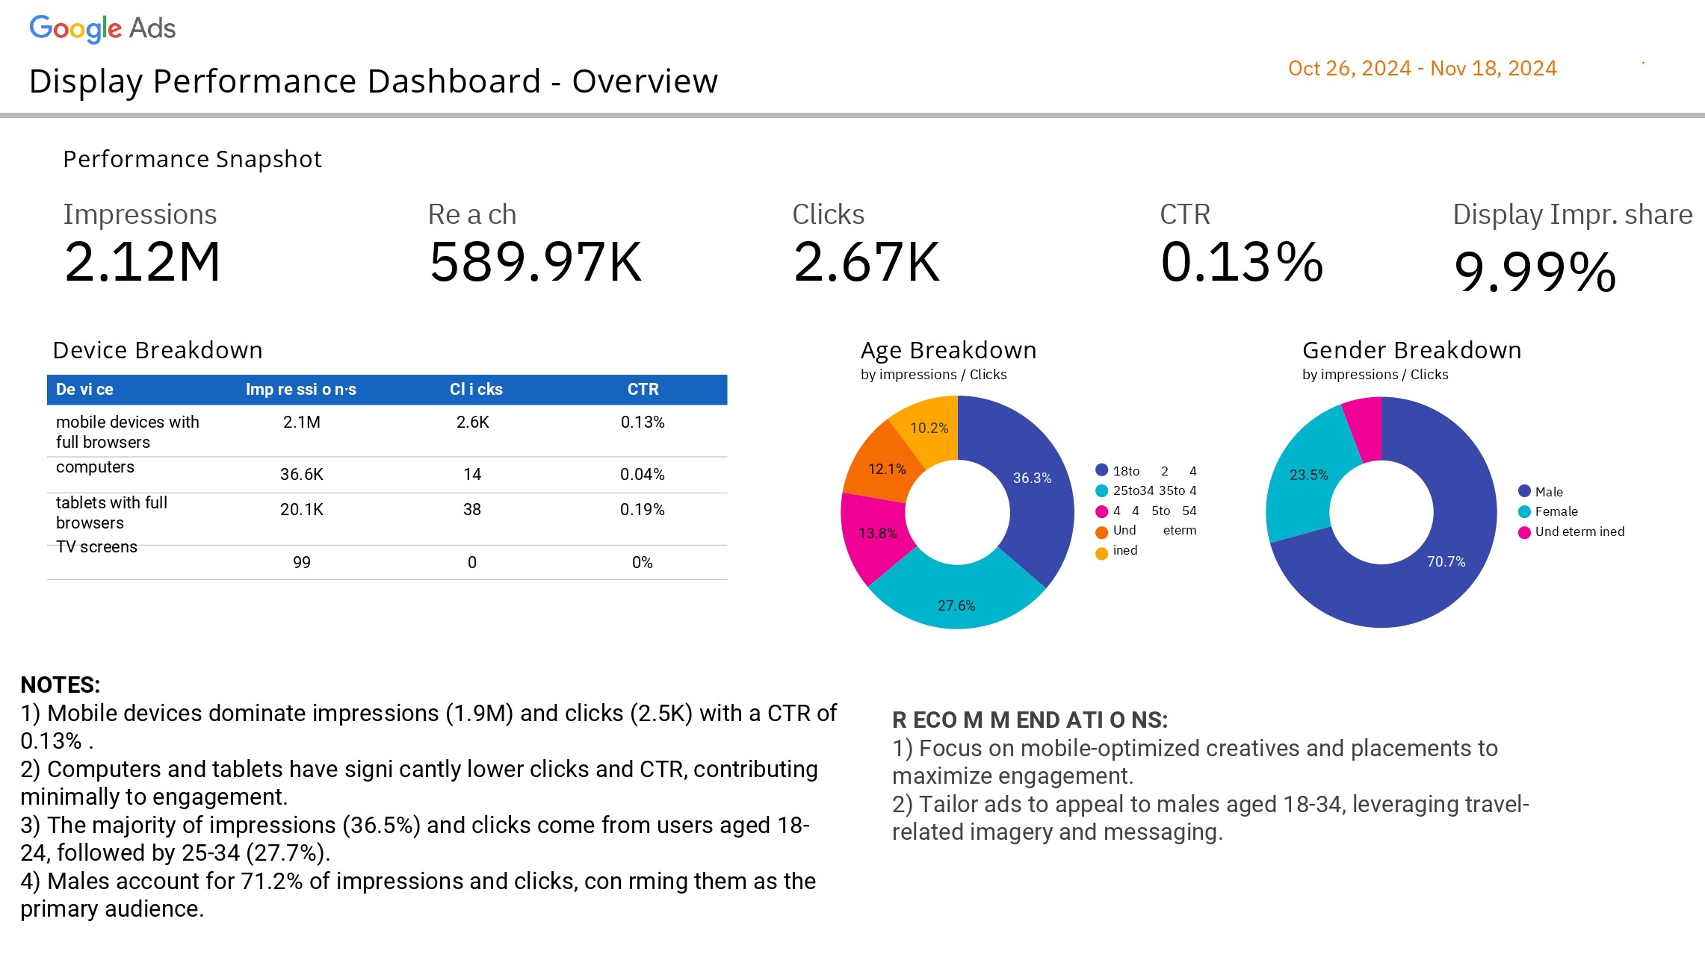Click the orange age legend dot
1705x957 pixels.
[1101, 532]
